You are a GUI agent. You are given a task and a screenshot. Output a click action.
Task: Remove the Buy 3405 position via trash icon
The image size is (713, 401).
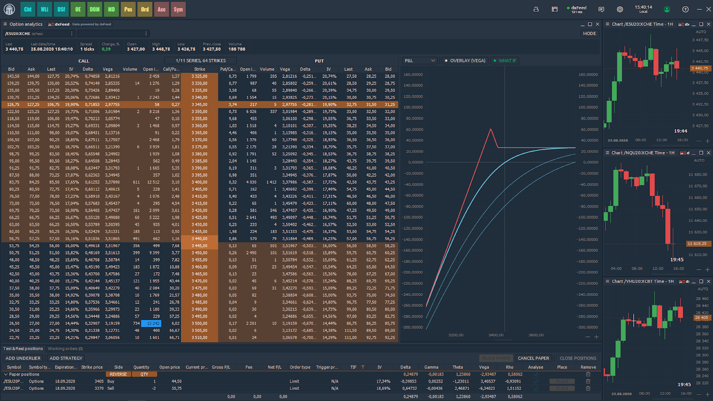click(588, 381)
